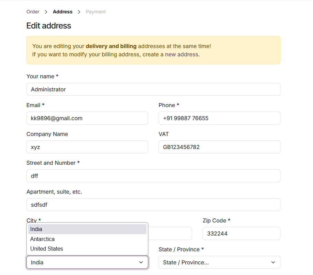Focus the Street and Number field

[x=153, y=176]
